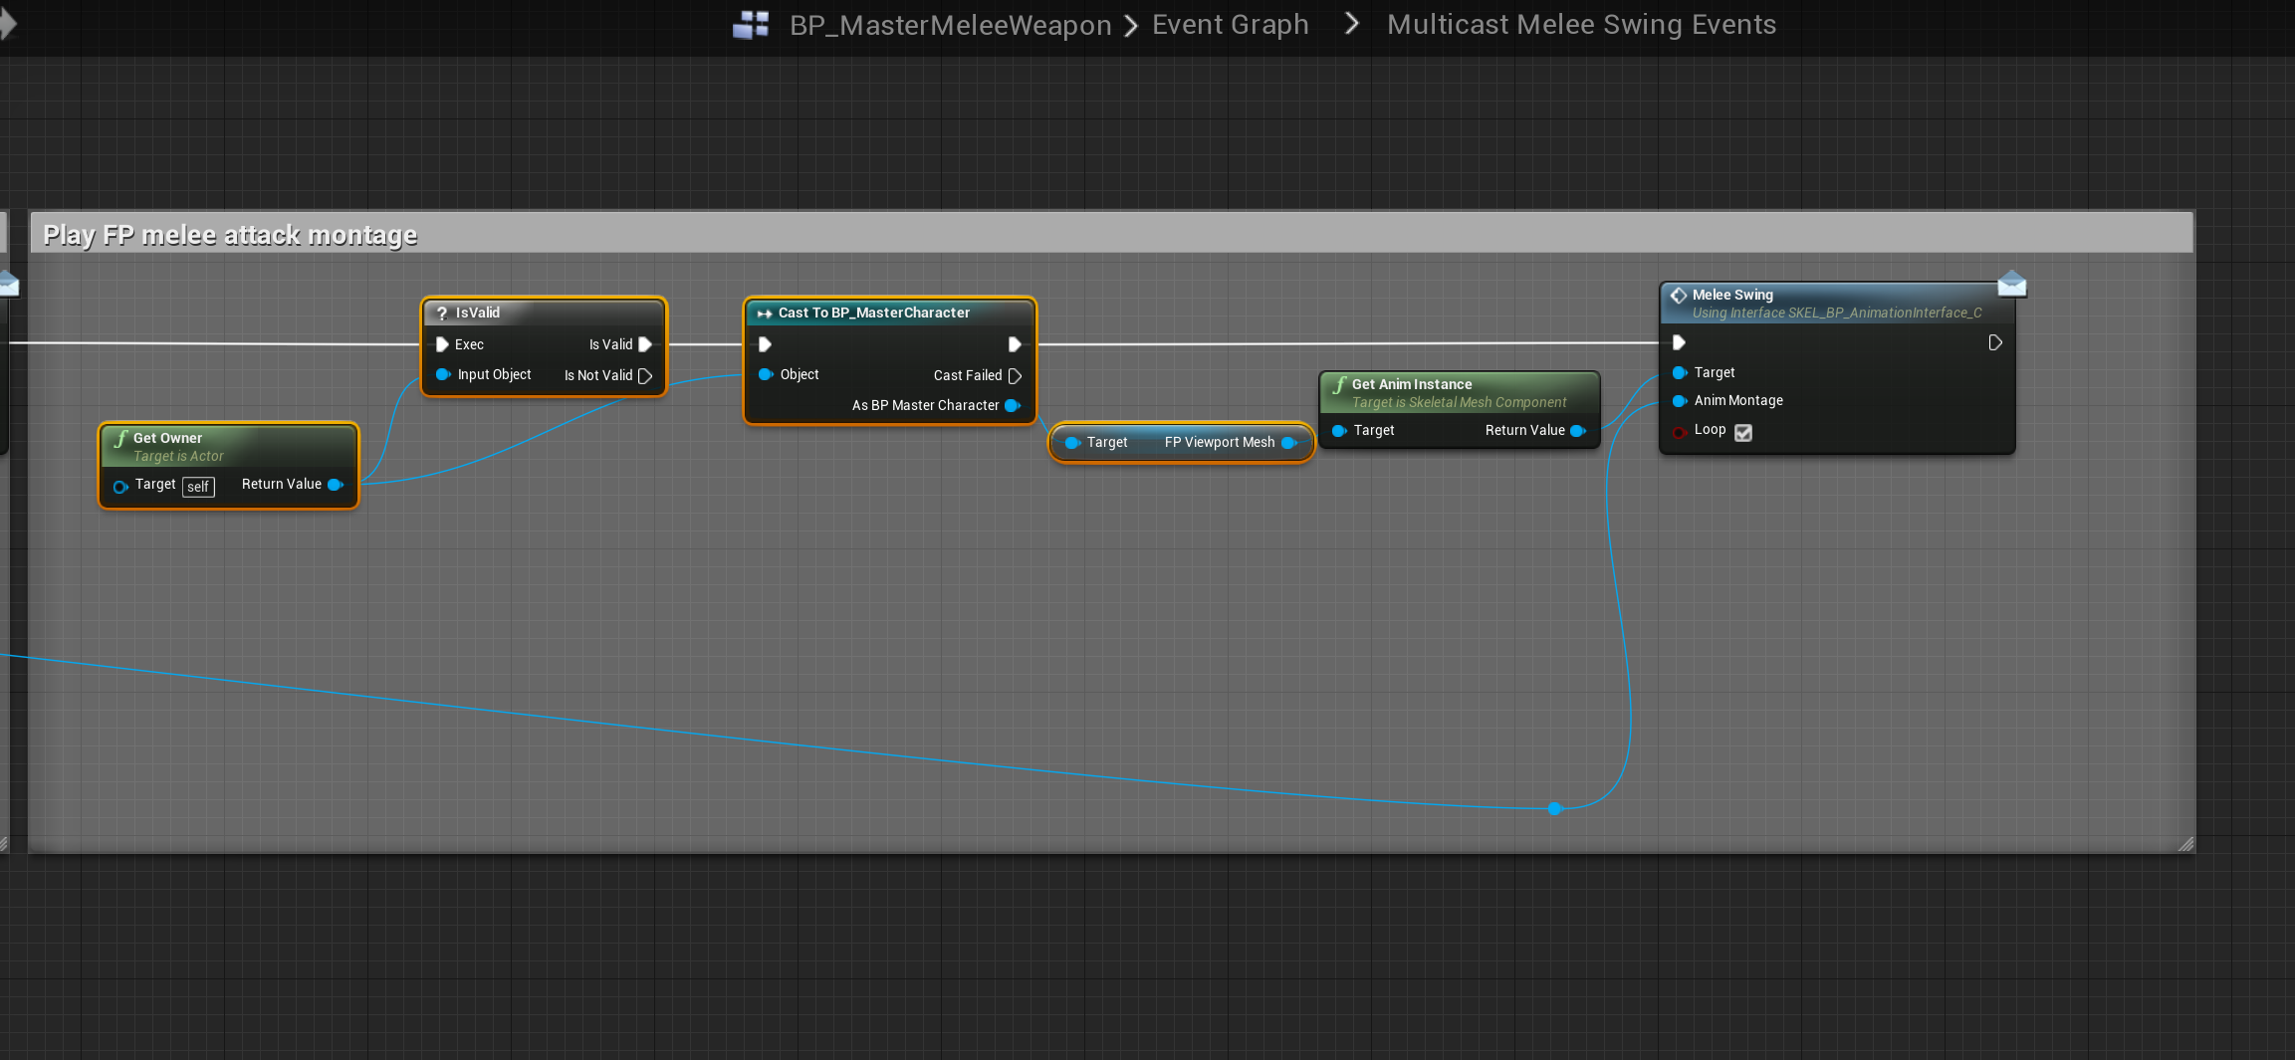This screenshot has height=1060, width=2295.
Task: Click the envelope icon on Melee Swing node
Action: point(2011,285)
